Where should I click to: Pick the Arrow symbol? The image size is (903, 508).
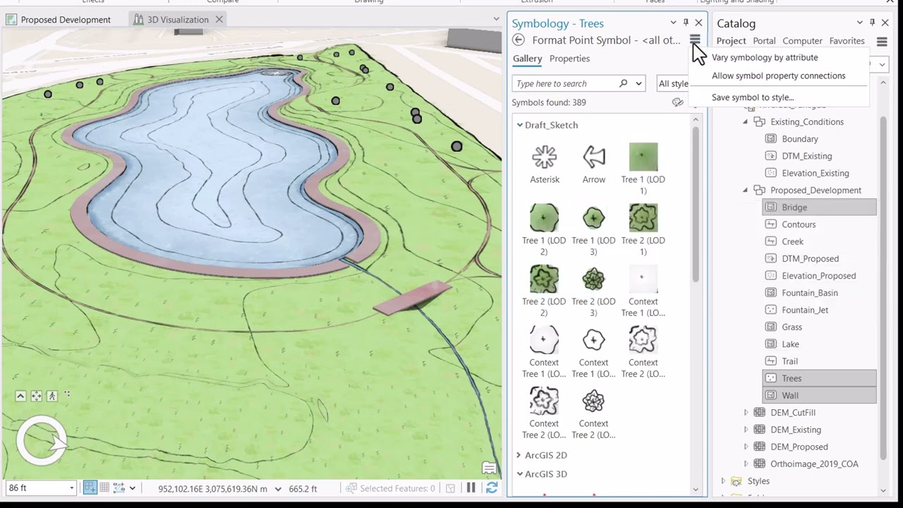[594, 164]
